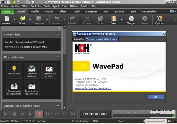Open the Nouveau dropdown arrow
Viewport: 177px width, 124px height.
pos(14,20)
